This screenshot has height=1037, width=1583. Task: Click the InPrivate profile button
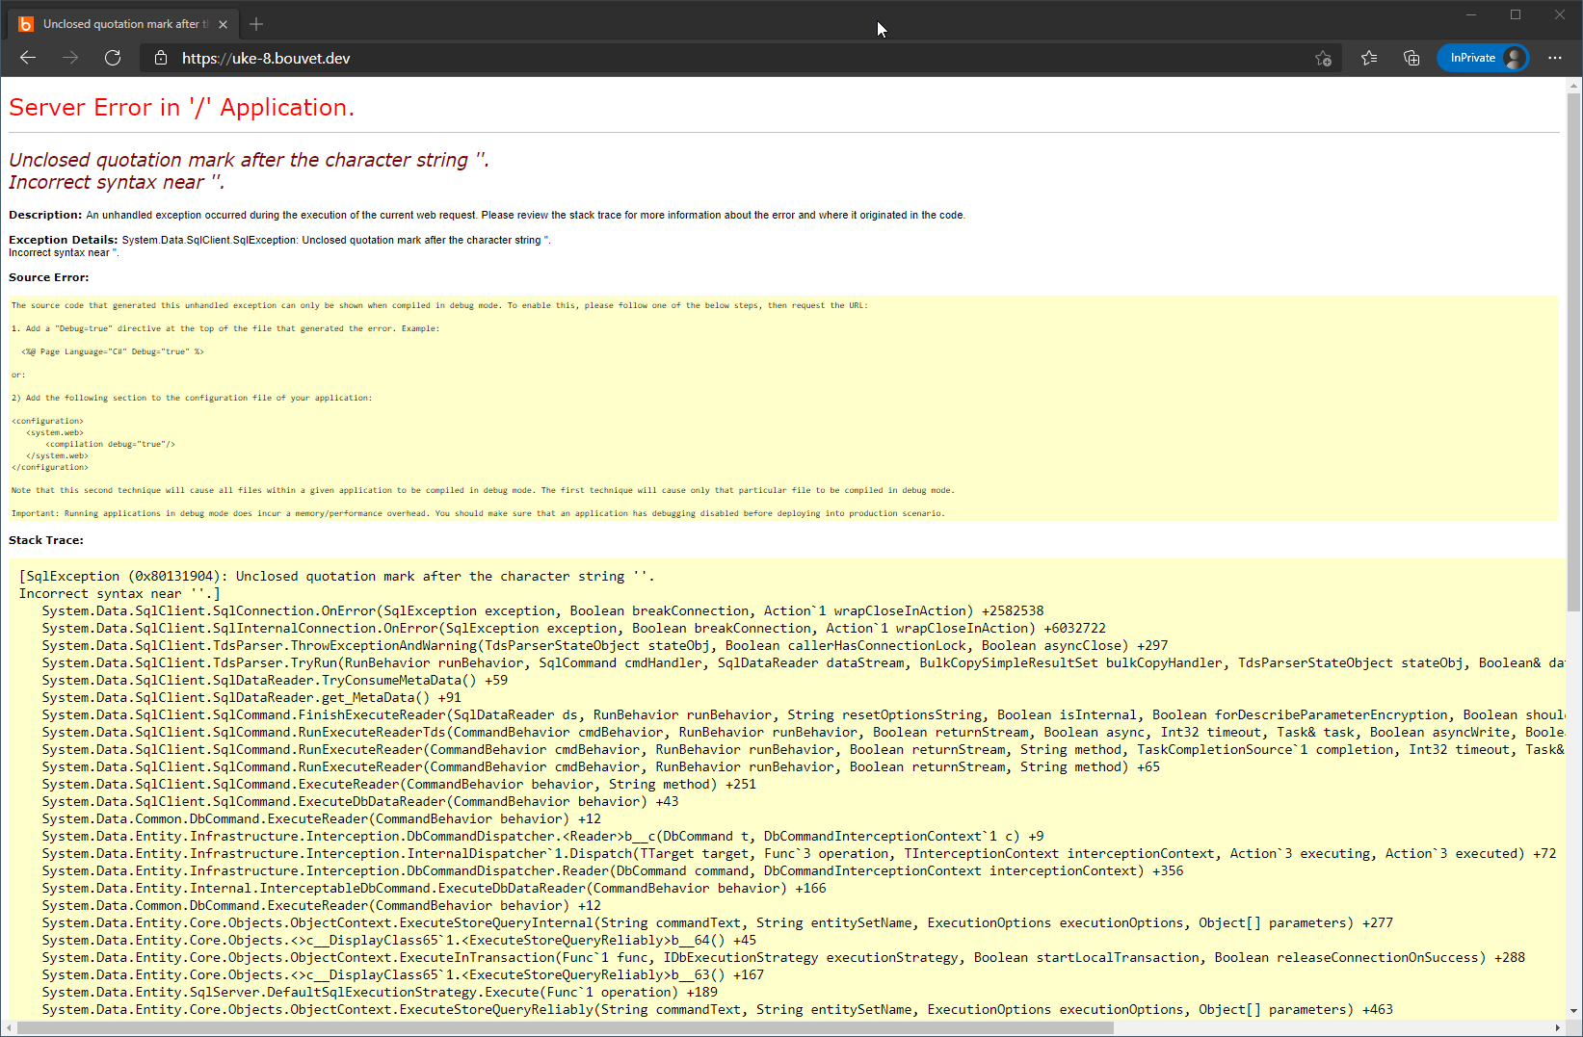tap(1483, 58)
